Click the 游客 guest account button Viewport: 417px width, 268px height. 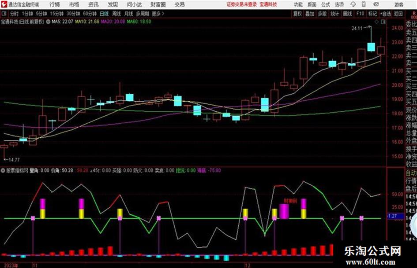coord(398,4)
